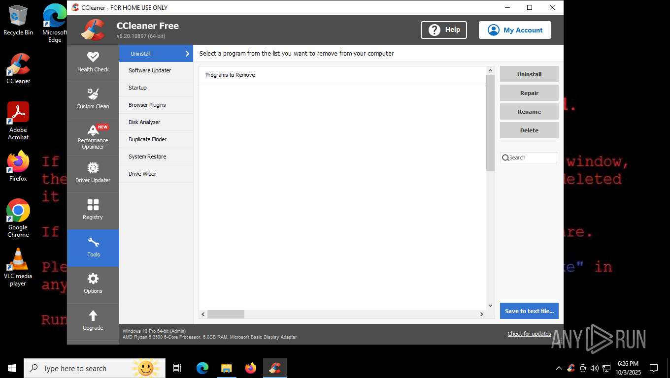Screen dimensions: 670x378
Task: Open CCleaner desktop shortcut
Action: pyautogui.click(x=18, y=69)
